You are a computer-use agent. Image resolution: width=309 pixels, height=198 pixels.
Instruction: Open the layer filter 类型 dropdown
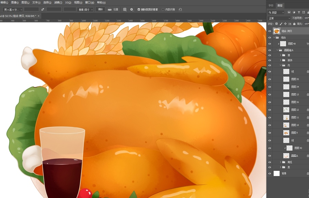(x=276, y=12)
